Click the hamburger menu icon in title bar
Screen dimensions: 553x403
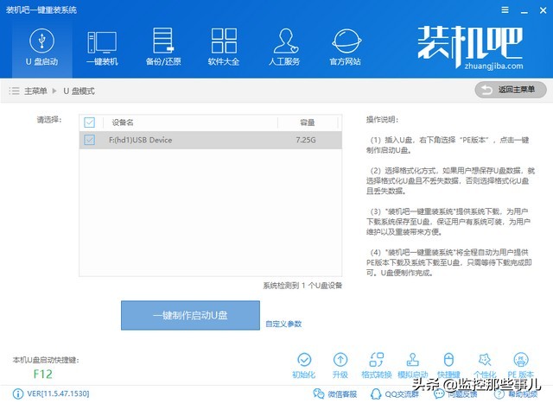pos(505,10)
